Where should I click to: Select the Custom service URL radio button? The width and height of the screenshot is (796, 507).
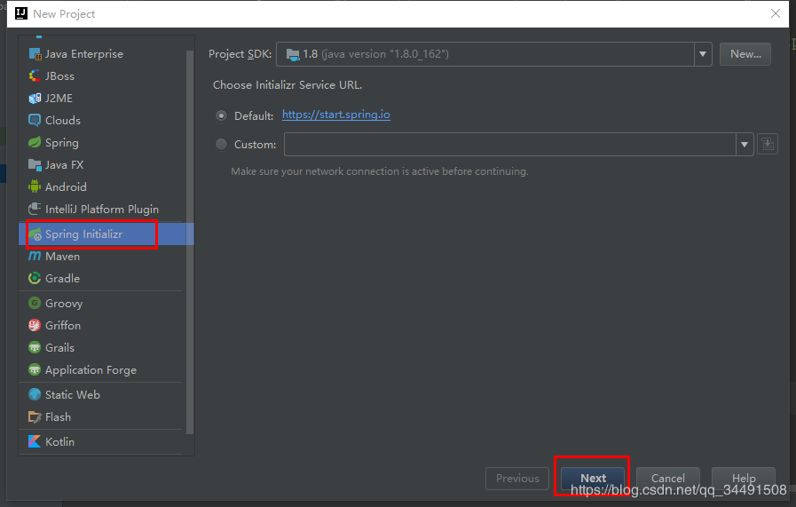pyautogui.click(x=221, y=144)
